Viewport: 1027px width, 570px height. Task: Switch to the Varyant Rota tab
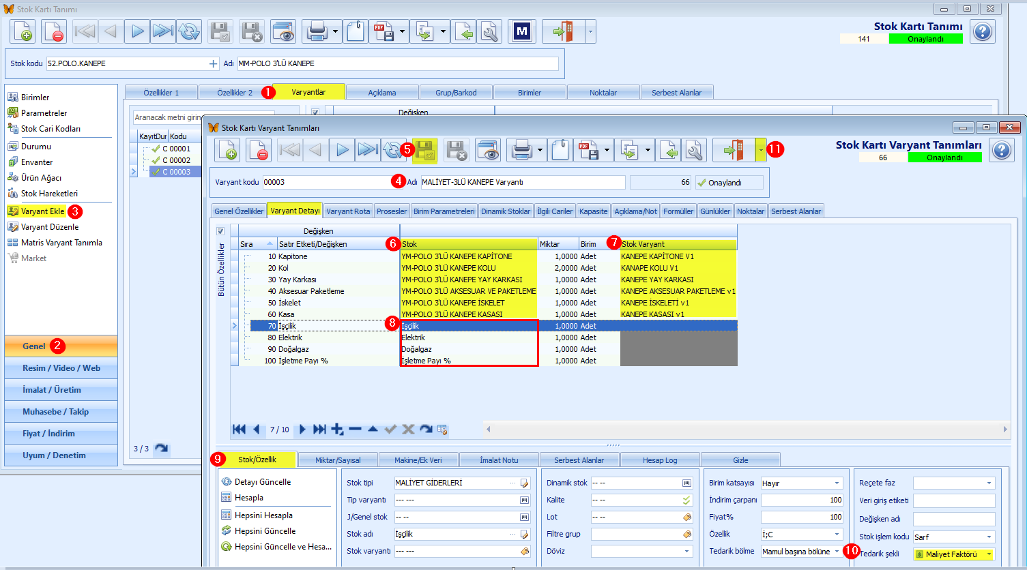[x=348, y=211]
